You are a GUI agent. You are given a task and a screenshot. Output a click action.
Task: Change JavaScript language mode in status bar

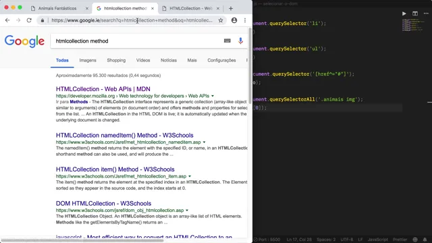tap(378, 240)
